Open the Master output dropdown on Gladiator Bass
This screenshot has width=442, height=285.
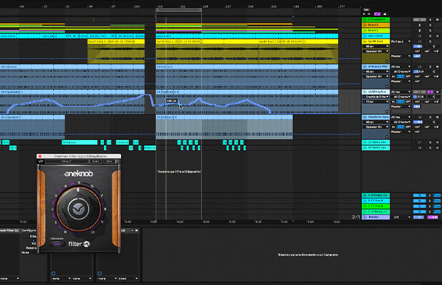[x=401, y=132]
